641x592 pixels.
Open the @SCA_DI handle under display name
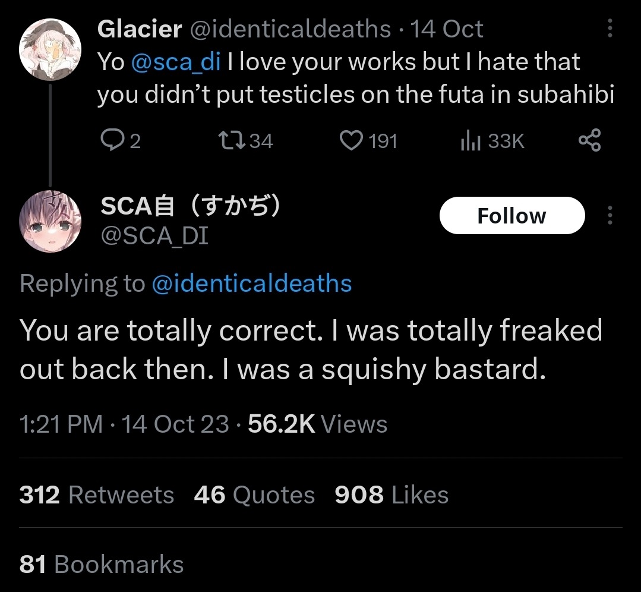[x=154, y=237]
